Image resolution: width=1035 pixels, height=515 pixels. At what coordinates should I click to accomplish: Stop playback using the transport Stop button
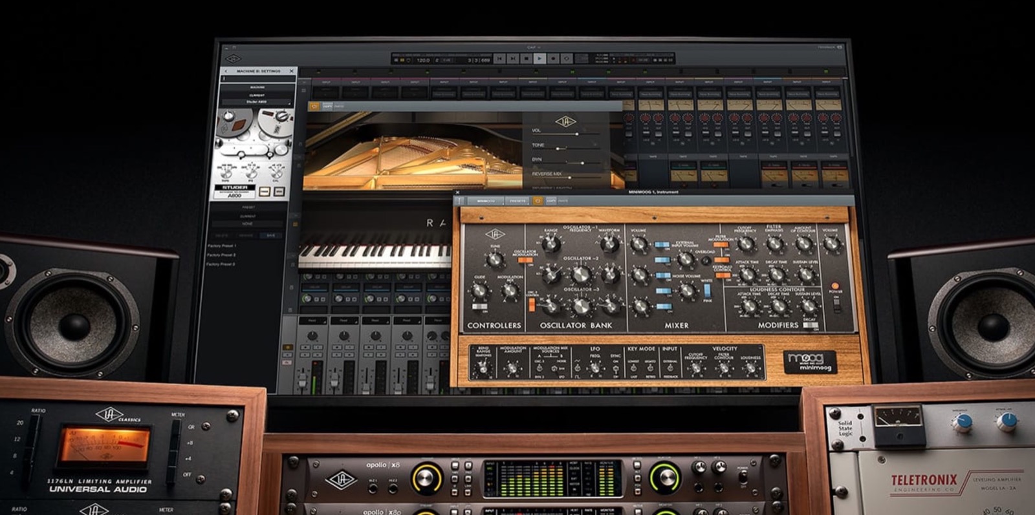coord(527,59)
